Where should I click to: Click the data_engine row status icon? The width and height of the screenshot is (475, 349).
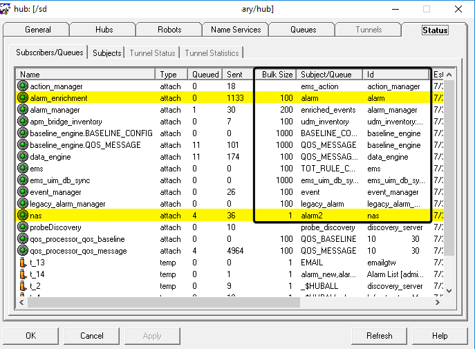point(23,157)
